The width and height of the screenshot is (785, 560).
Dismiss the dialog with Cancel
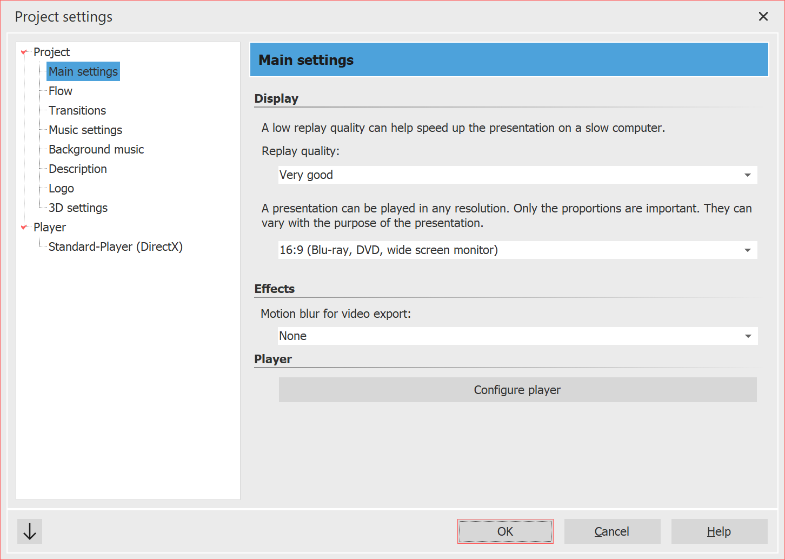612,531
